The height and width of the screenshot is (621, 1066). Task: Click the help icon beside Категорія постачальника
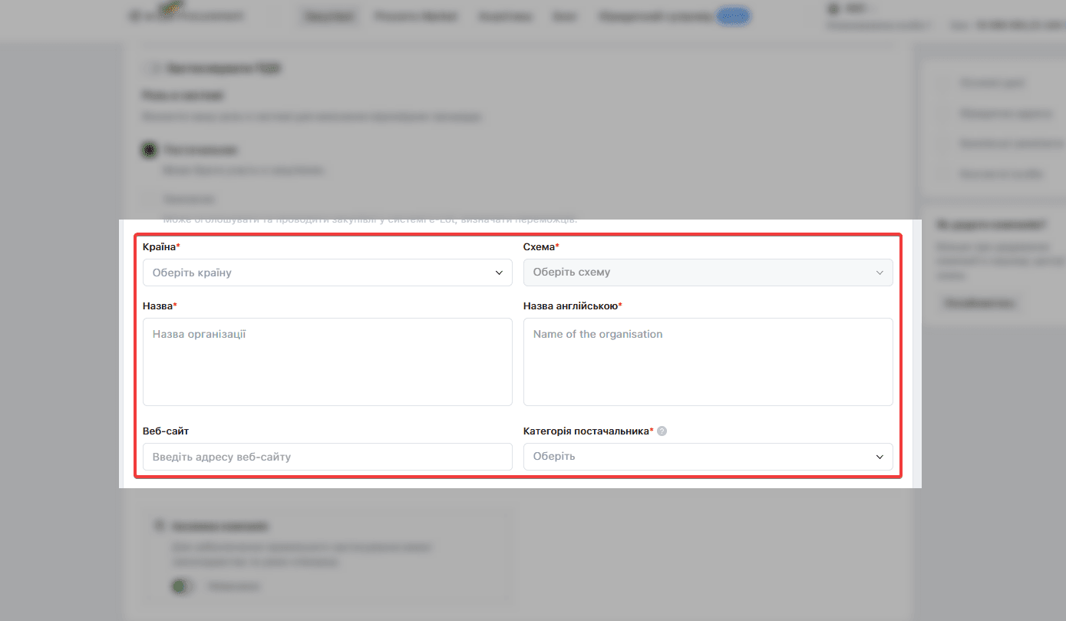tap(662, 431)
